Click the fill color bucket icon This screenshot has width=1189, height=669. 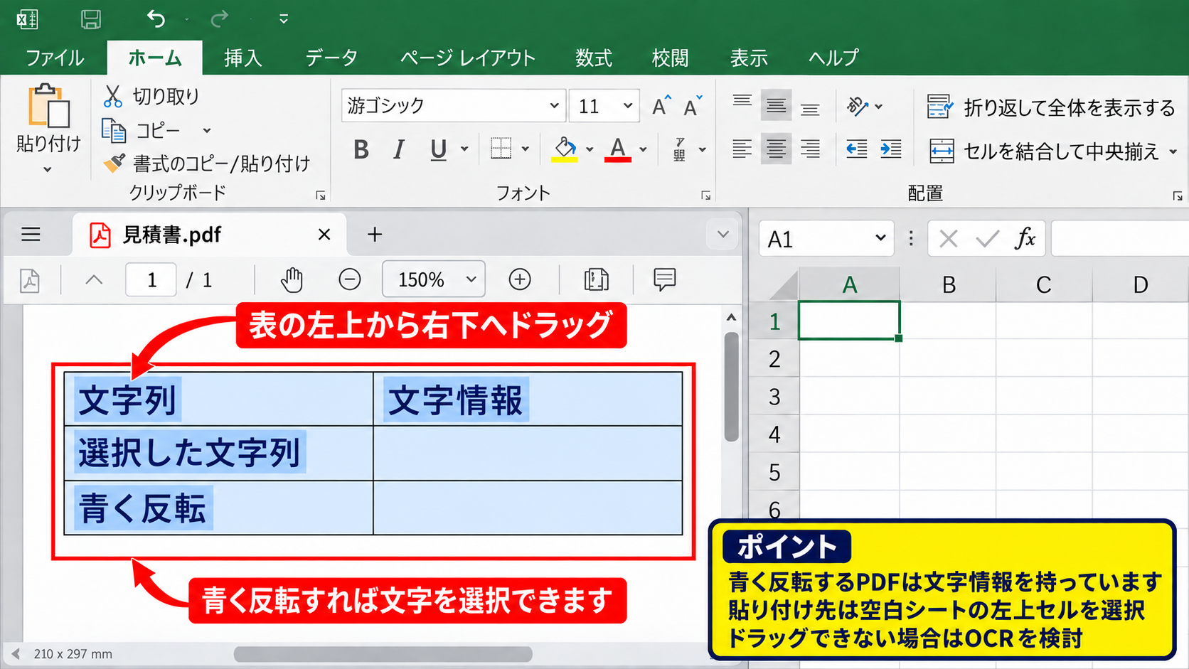click(x=565, y=149)
